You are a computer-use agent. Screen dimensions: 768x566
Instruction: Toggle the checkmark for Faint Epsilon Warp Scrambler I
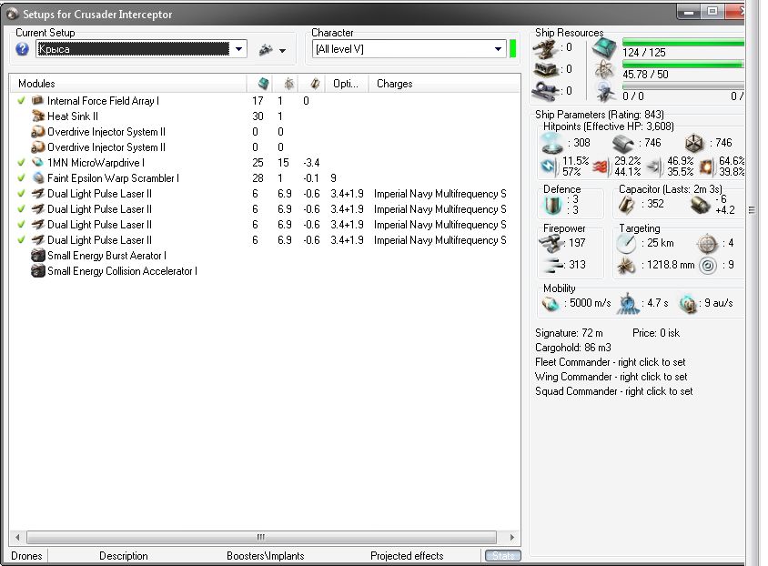(21, 178)
